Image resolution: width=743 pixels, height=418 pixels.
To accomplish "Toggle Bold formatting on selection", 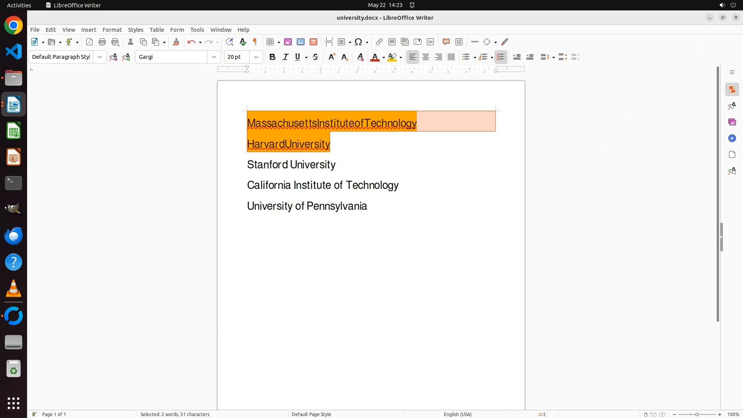I will 272,57.
